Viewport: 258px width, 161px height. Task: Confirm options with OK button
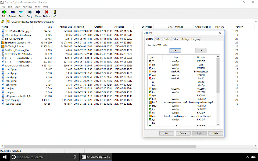(167, 133)
